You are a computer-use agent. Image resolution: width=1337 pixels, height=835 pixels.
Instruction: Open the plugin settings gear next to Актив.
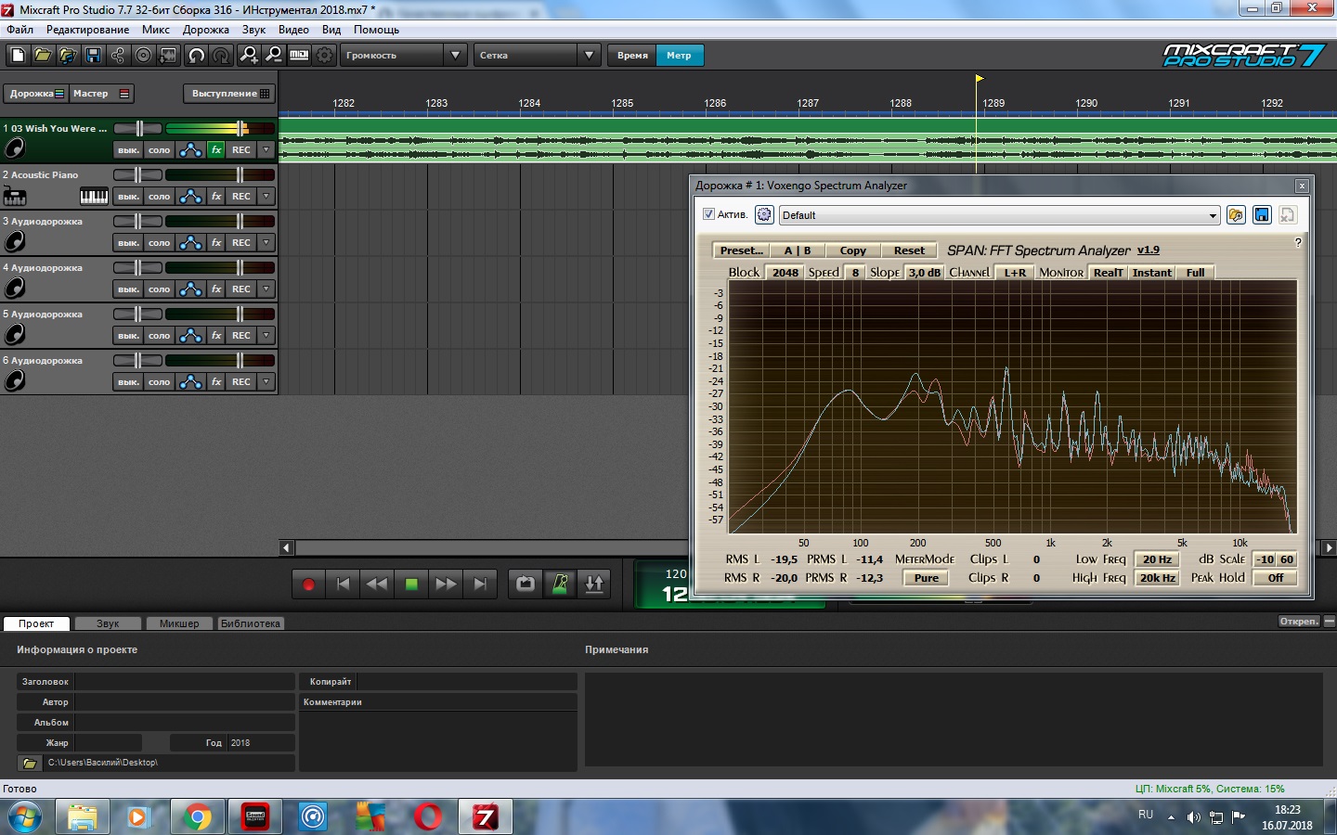(764, 214)
